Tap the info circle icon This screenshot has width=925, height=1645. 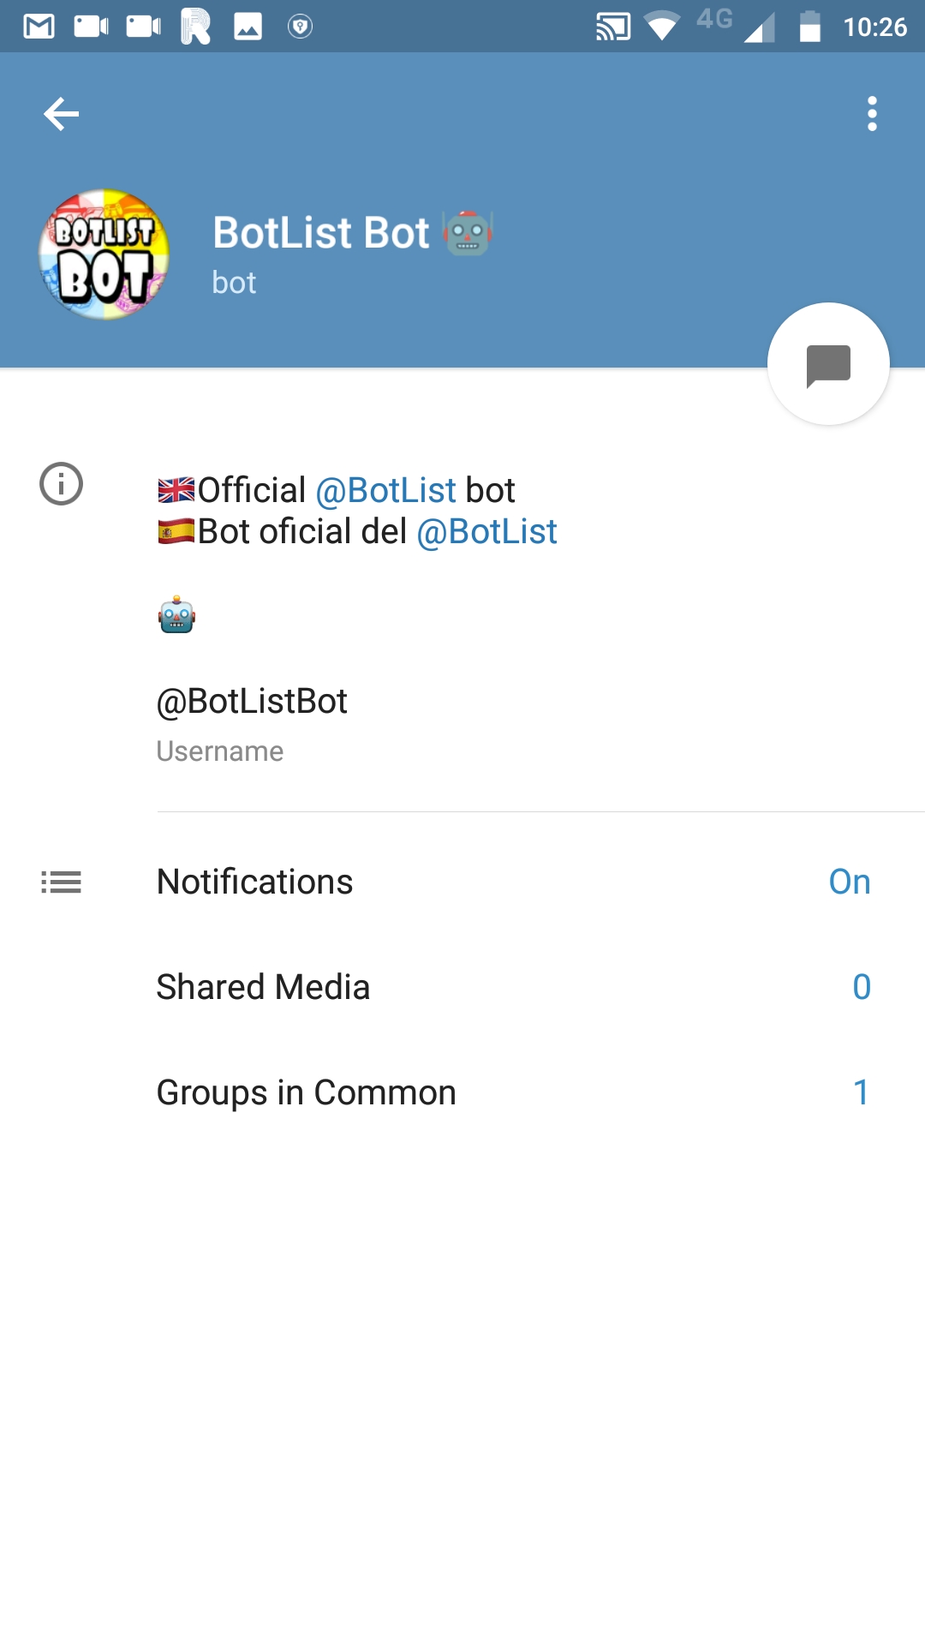point(61,484)
